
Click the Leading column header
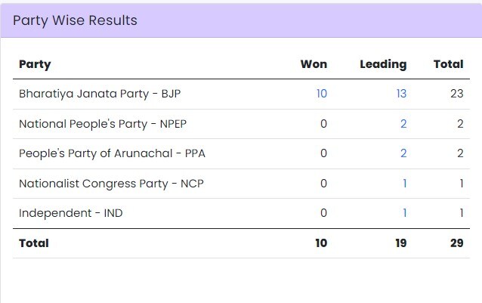pos(383,64)
